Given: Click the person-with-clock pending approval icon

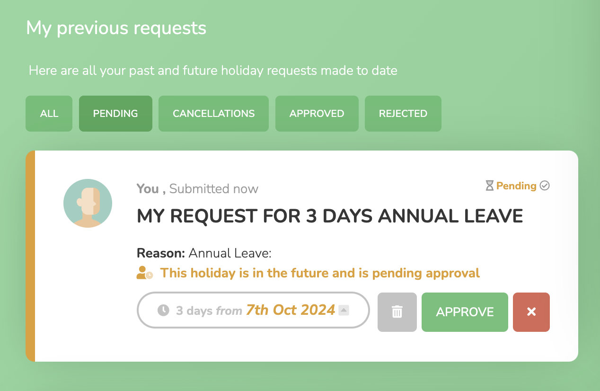Looking at the screenshot, I should tap(145, 273).
